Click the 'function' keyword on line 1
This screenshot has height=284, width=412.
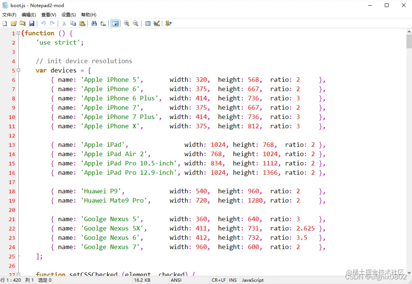[40, 33]
